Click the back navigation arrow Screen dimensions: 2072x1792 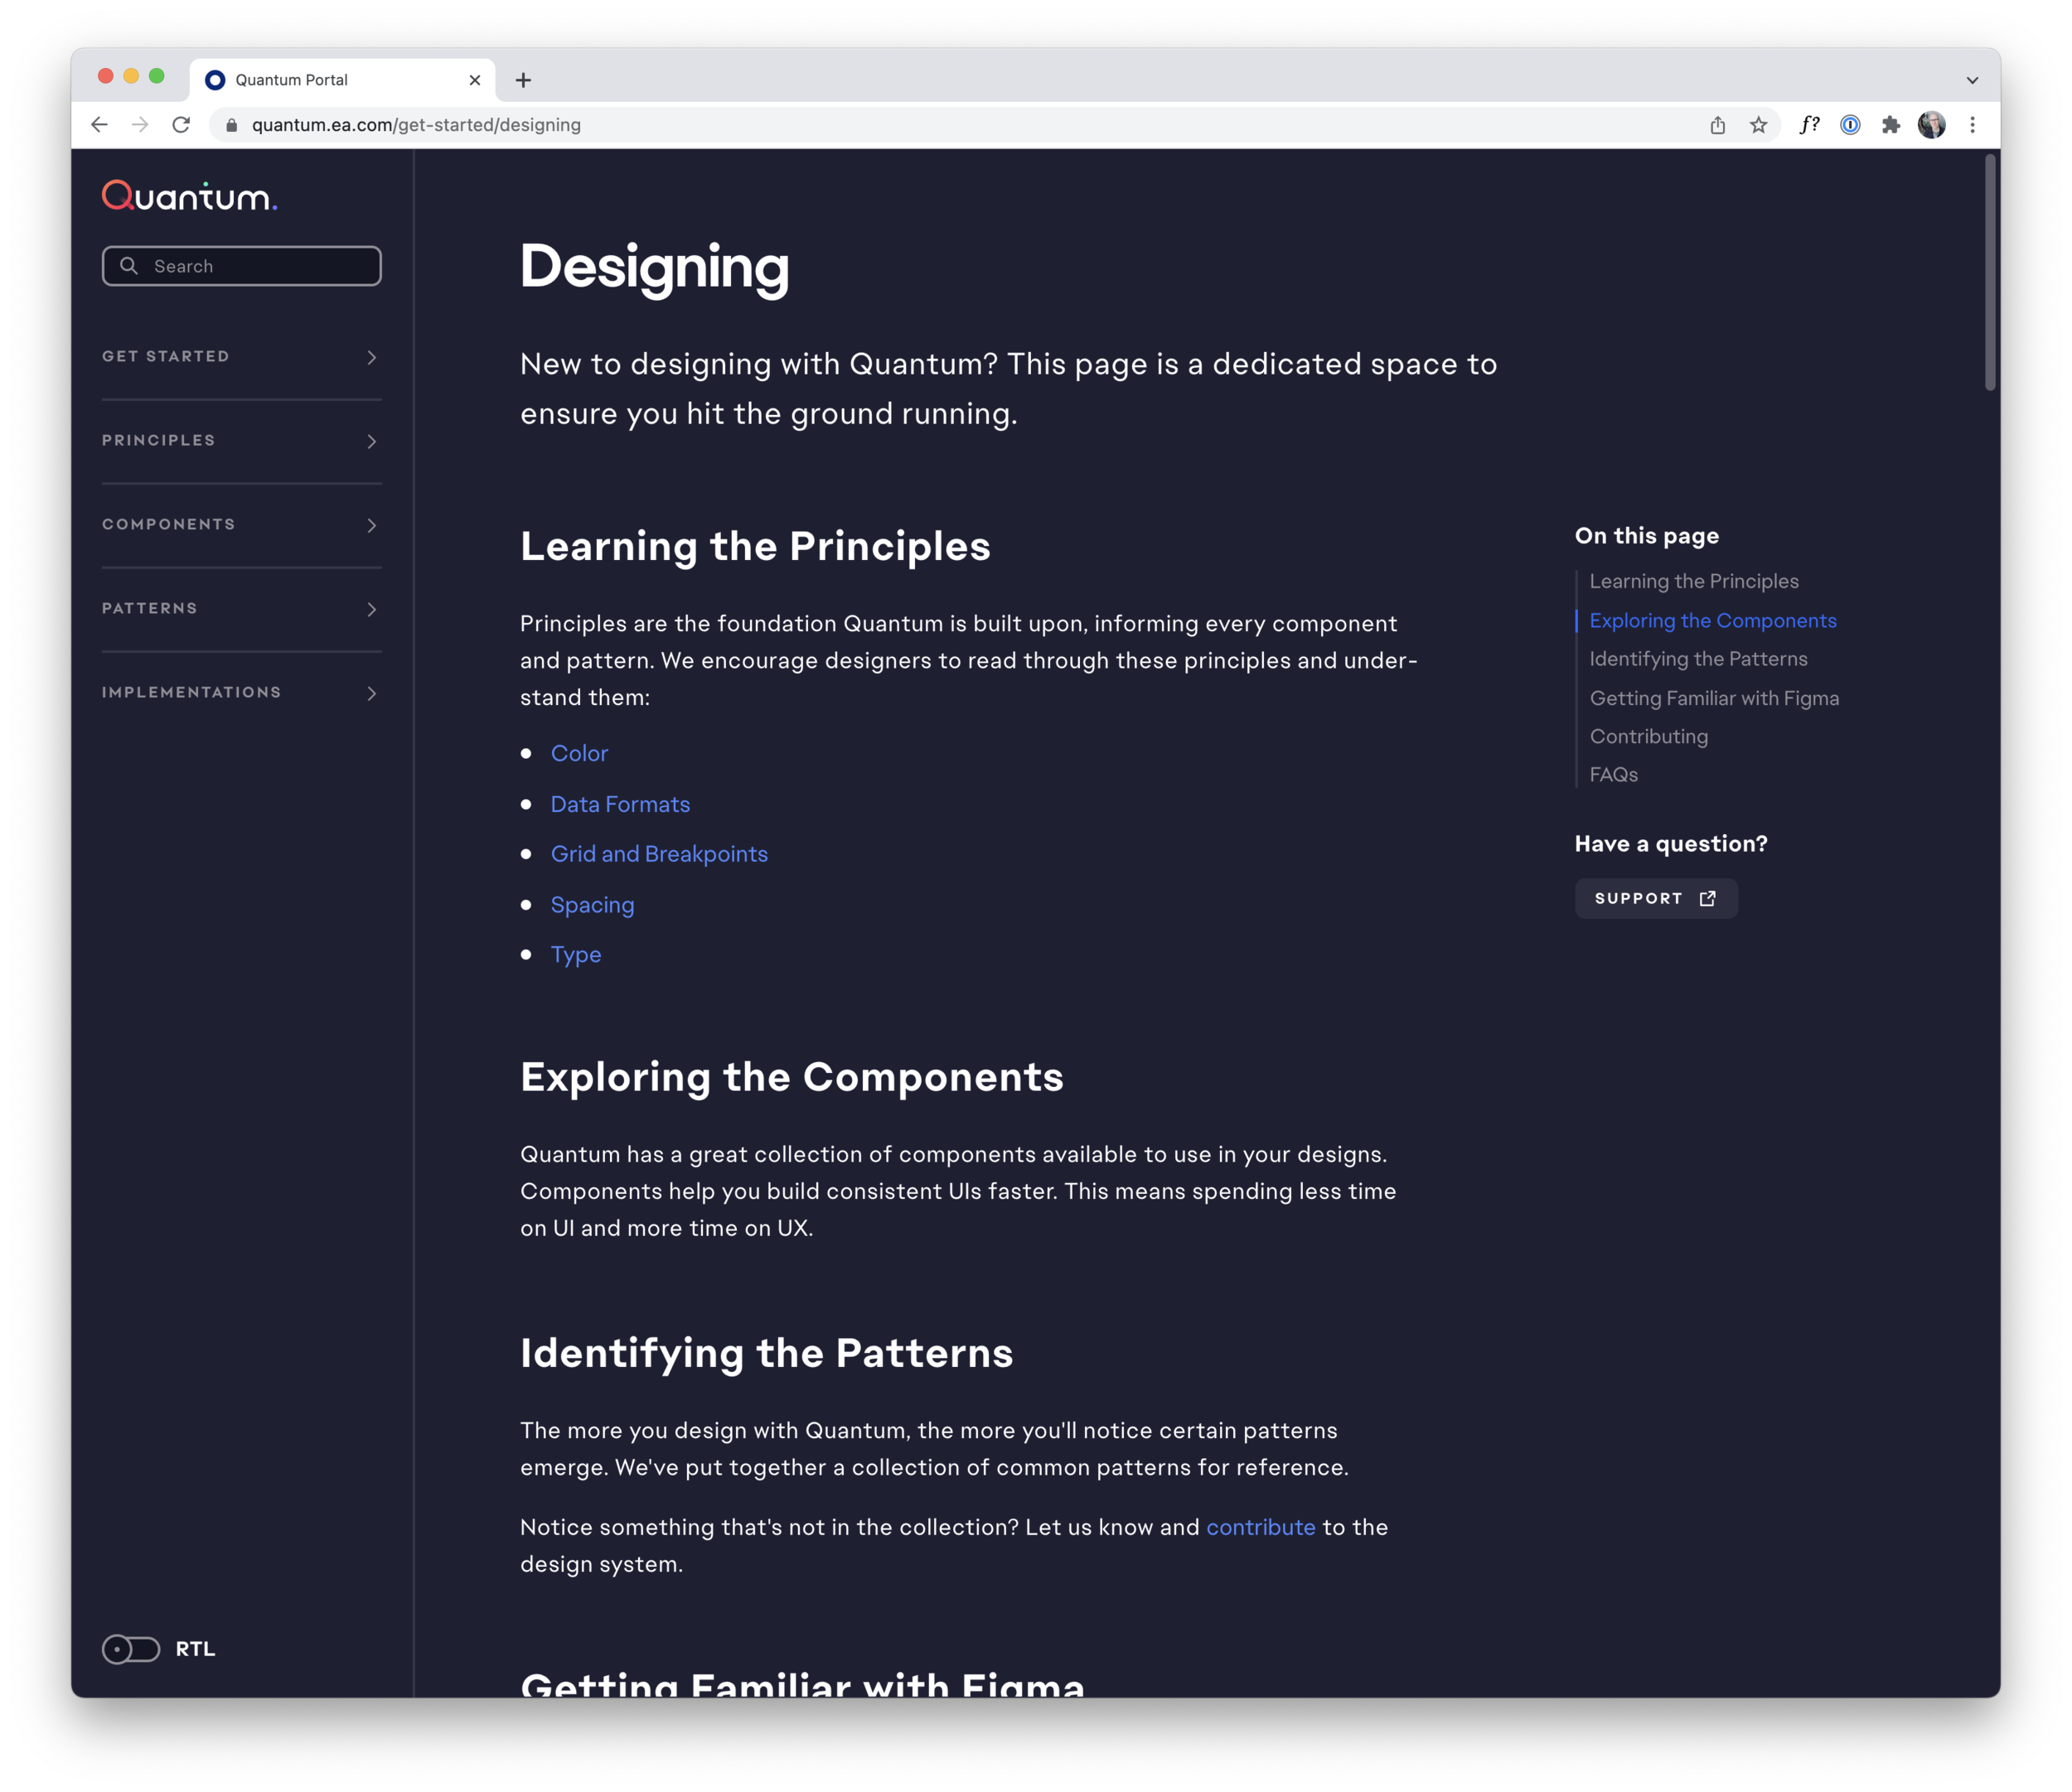(x=99, y=125)
